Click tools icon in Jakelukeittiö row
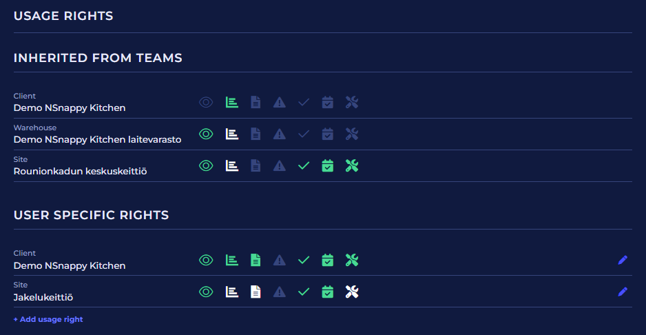646x335 pixels. click(352, 292)
